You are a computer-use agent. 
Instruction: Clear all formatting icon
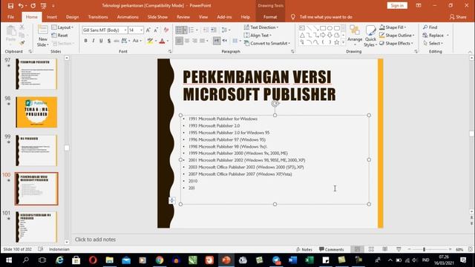[166, 30]
